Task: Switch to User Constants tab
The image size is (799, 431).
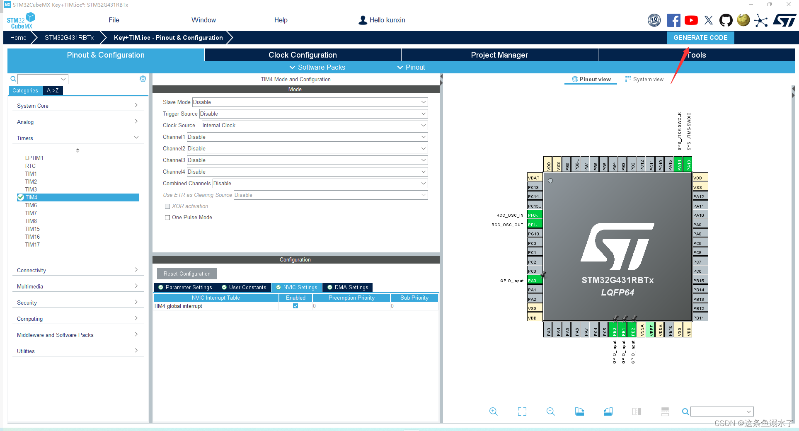Action: [x=244, y=287]
